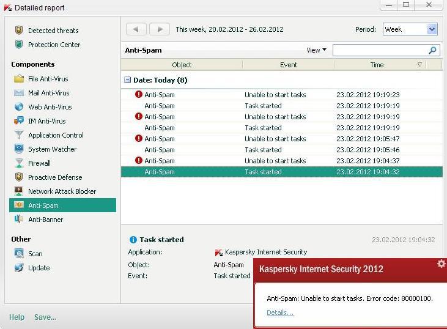Click the error icon on 19:05:47 row
447x329 pixels.
tap(139, 138)
